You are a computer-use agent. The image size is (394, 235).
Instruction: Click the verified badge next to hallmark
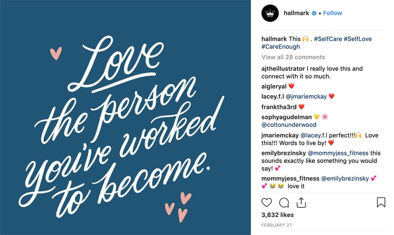tap(314, 13)
